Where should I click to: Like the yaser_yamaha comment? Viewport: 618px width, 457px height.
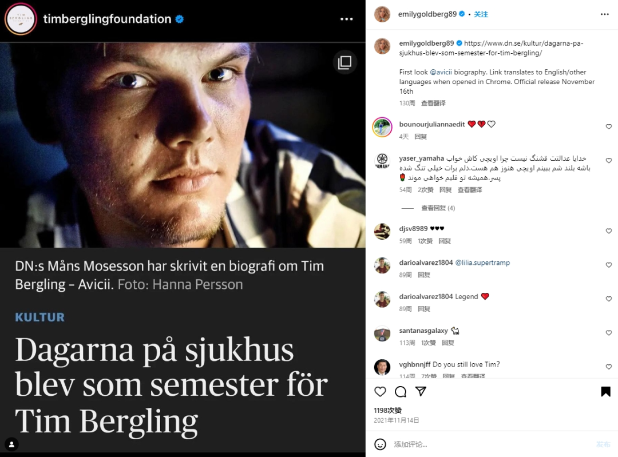pyautogui.click(x=609, y=161)
